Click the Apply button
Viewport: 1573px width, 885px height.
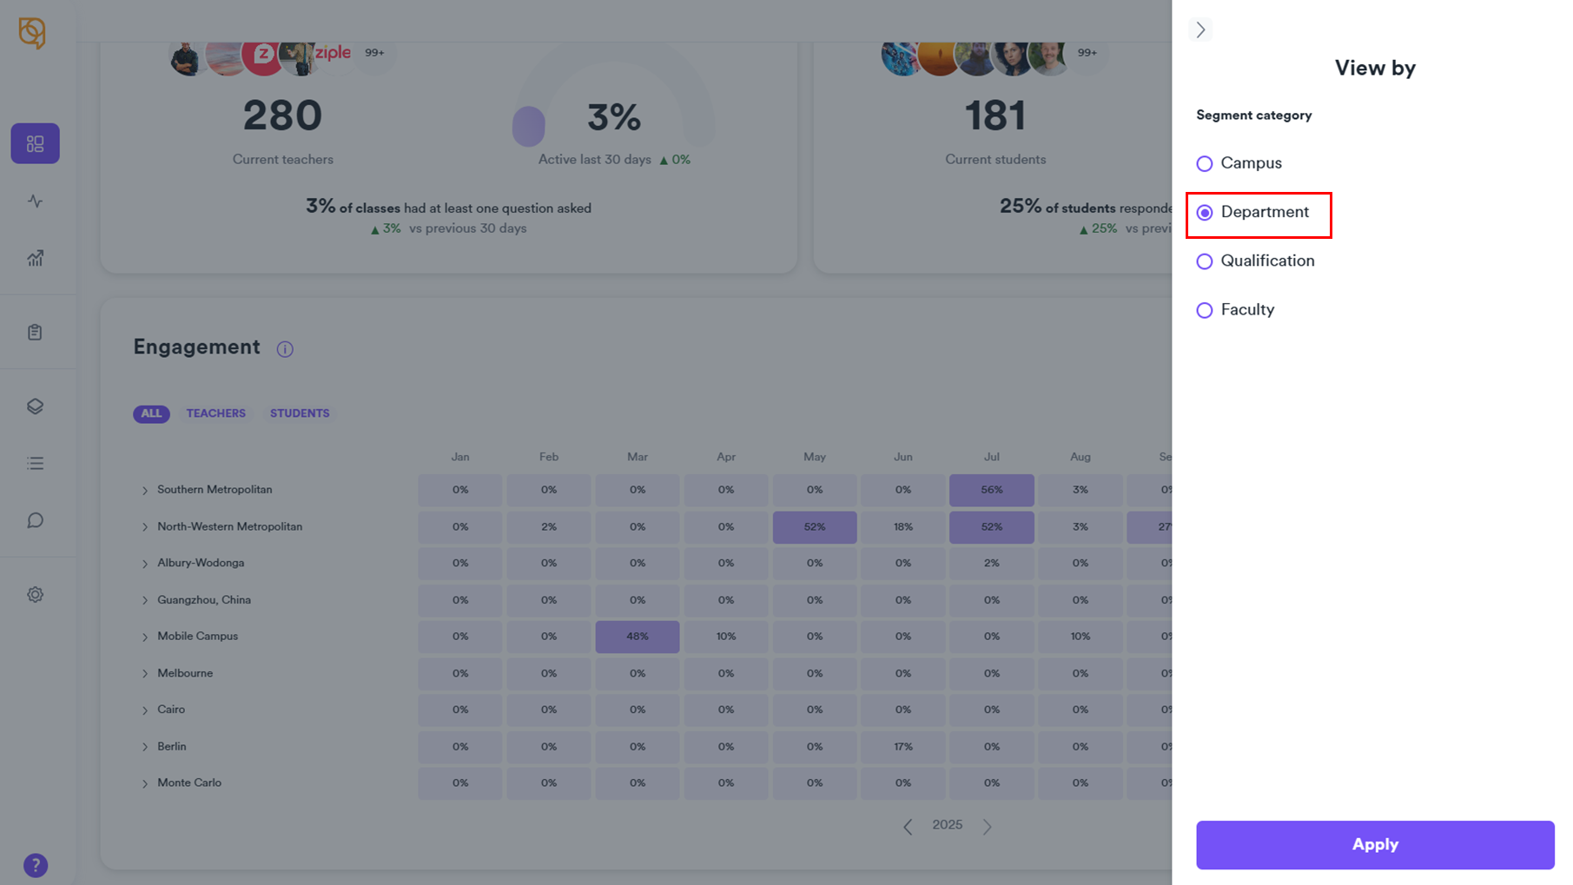[1374, 845]
